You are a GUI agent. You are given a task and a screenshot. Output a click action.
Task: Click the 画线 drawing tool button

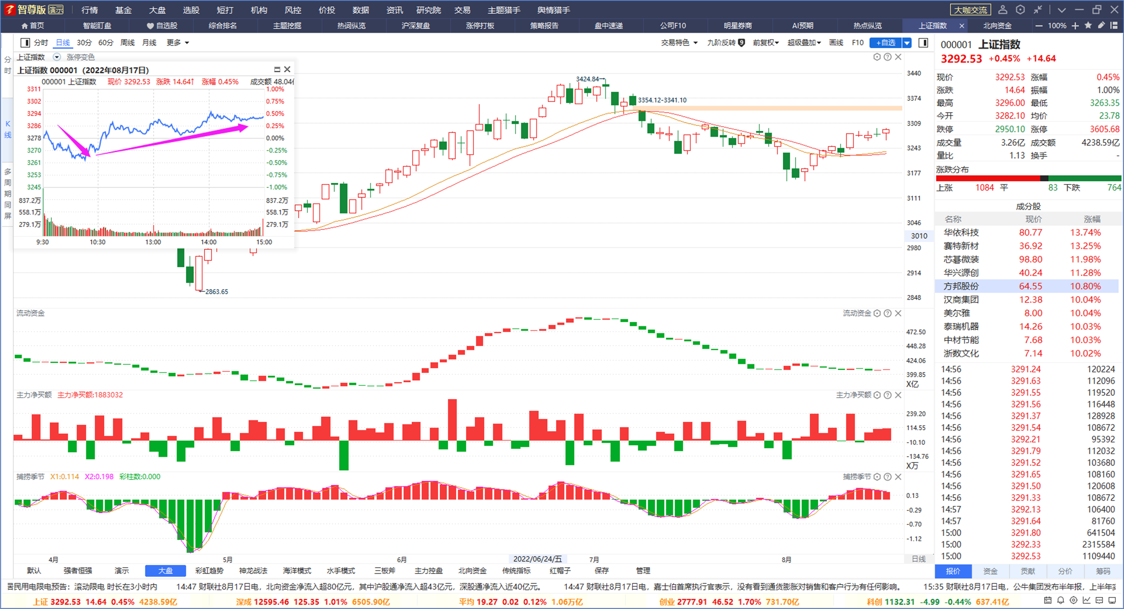click(x=836, y=42)
